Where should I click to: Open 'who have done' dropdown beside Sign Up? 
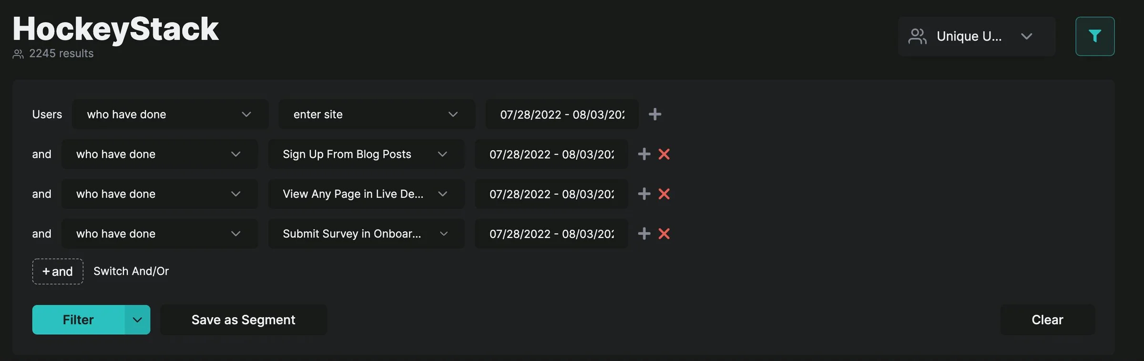(x=160, y=154)
